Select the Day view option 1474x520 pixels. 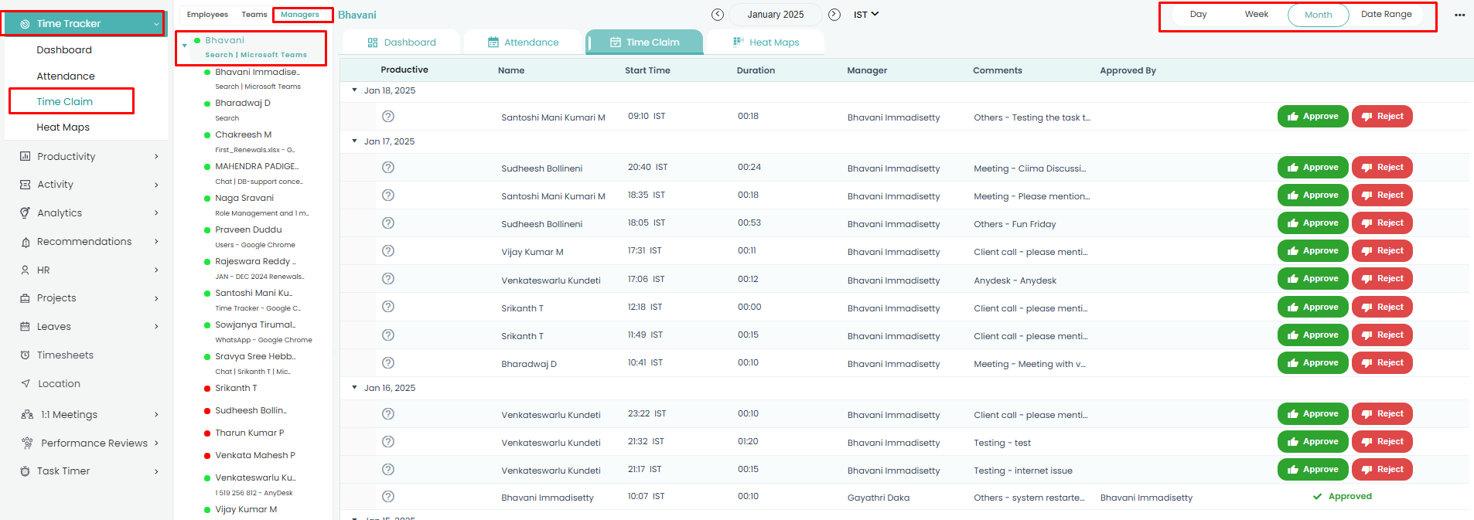pyautogui.click(x=1198, y=15)
